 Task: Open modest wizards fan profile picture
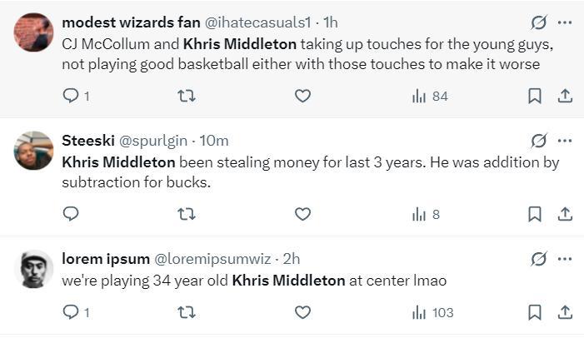pos(34,32)
